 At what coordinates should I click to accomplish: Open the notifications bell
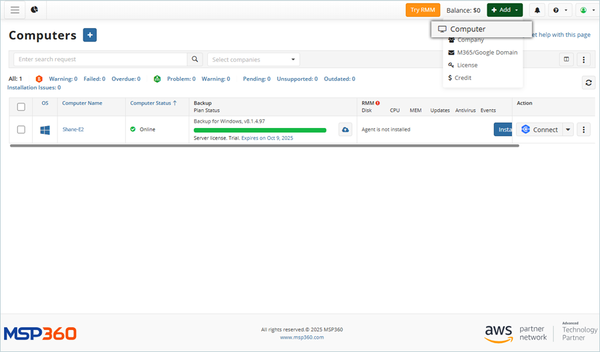537,11
